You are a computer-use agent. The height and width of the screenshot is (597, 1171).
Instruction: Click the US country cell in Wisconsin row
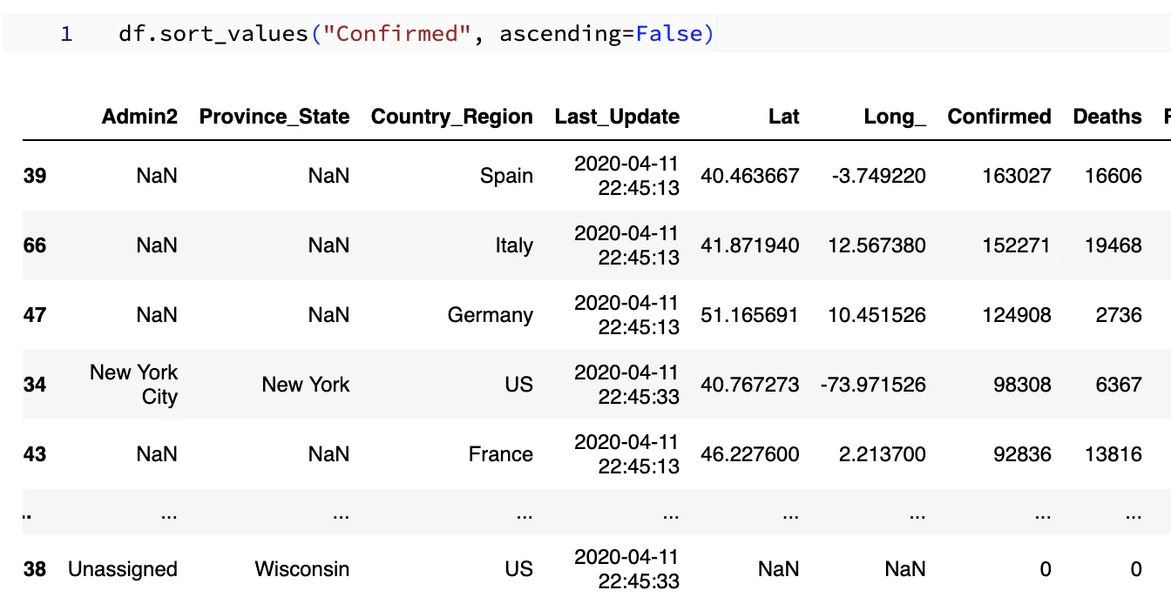pyautogui.click(x=518, y=569)
